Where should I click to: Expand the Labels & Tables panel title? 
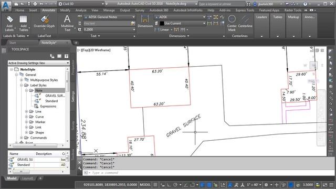click(16, 36)
